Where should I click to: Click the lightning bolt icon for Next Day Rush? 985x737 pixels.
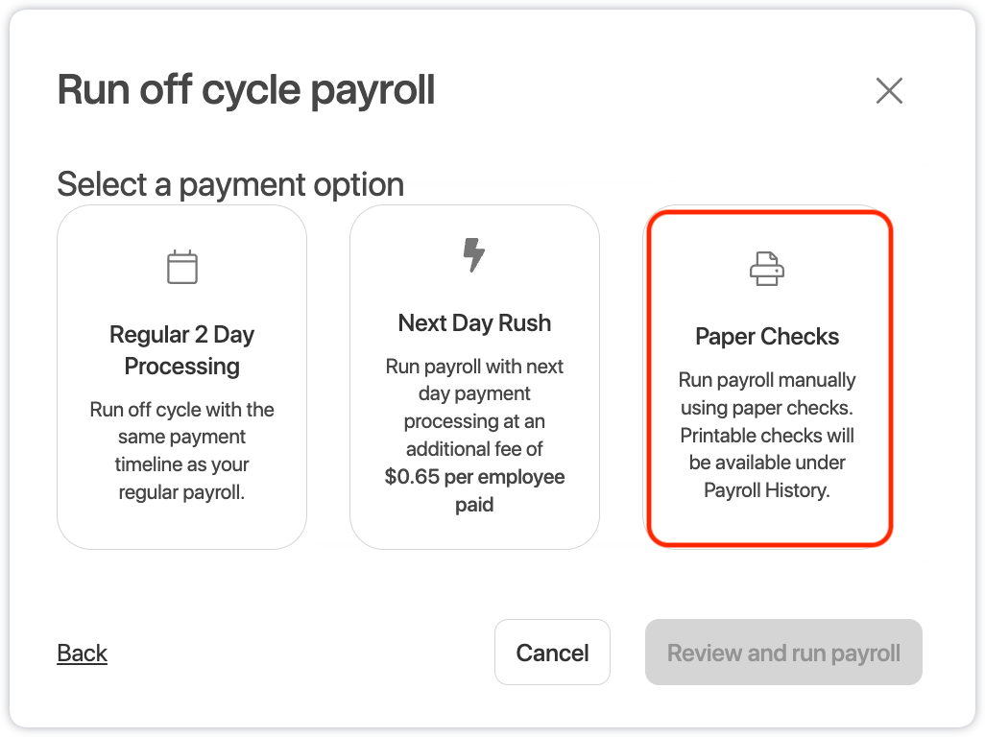[x=474, y=255]
